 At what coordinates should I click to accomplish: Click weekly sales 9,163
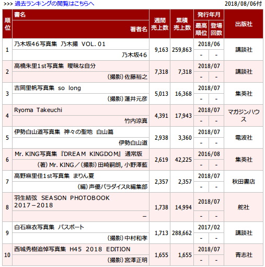(x=162, y=50)
